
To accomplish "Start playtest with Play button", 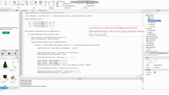I will 27,3.
